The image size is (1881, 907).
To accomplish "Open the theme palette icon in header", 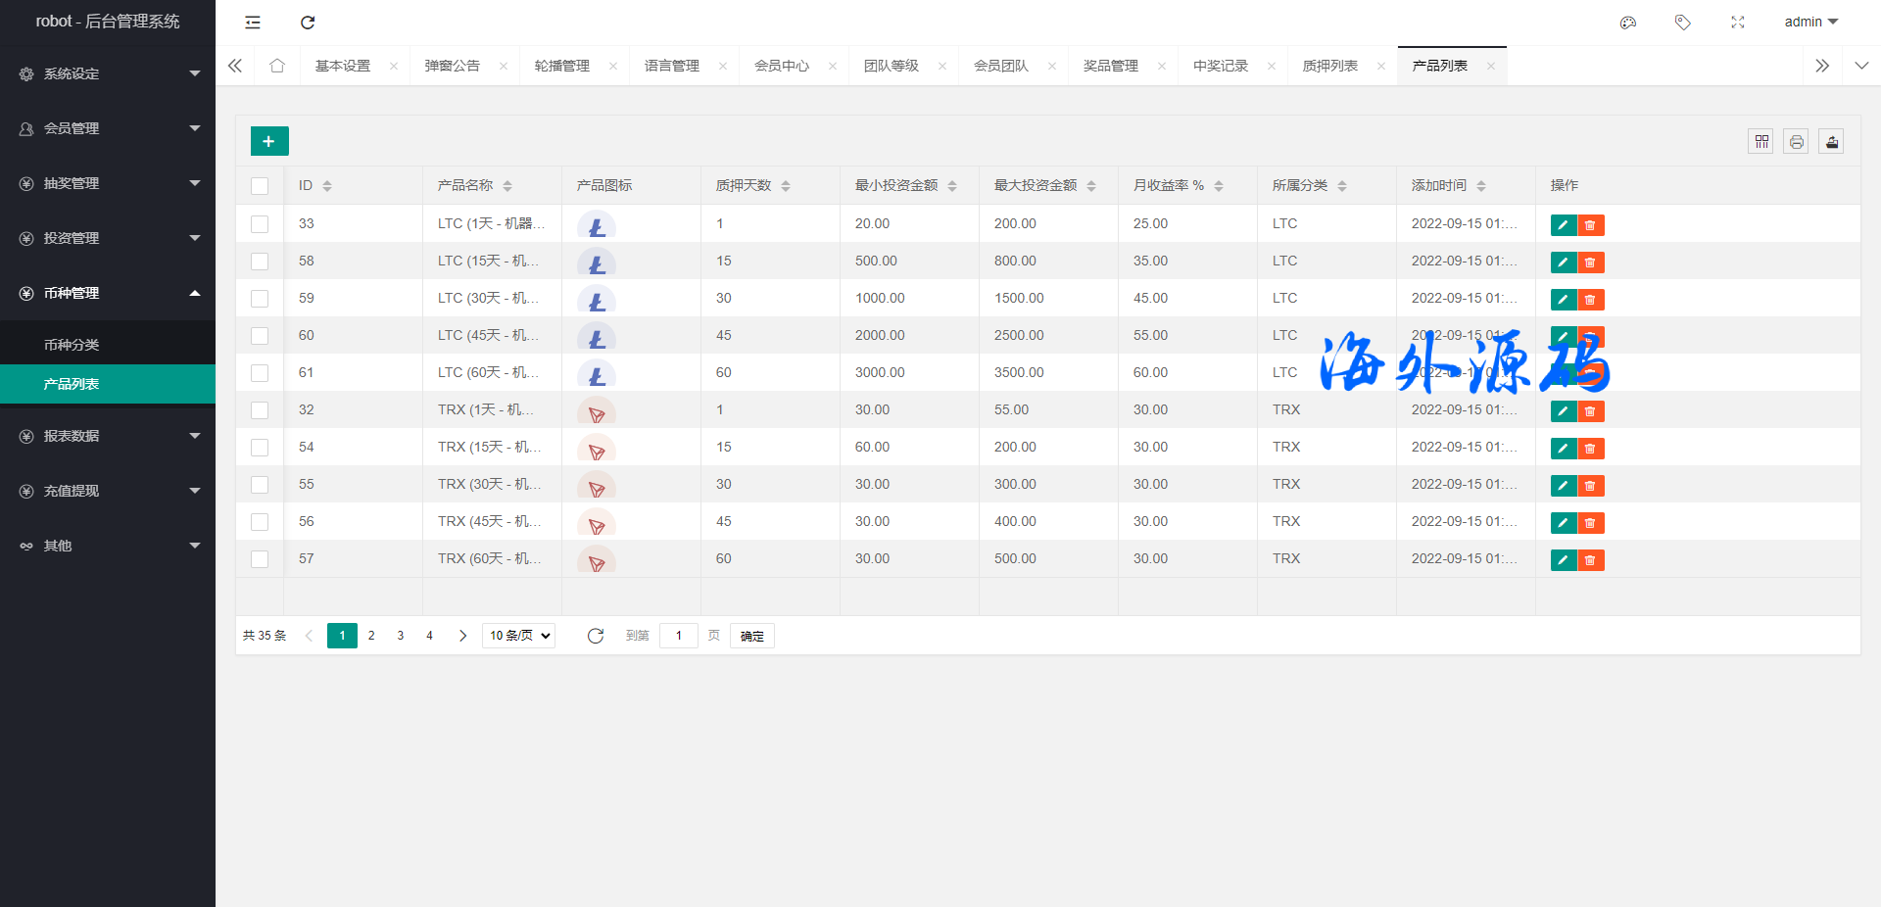I will point(1627,23).
